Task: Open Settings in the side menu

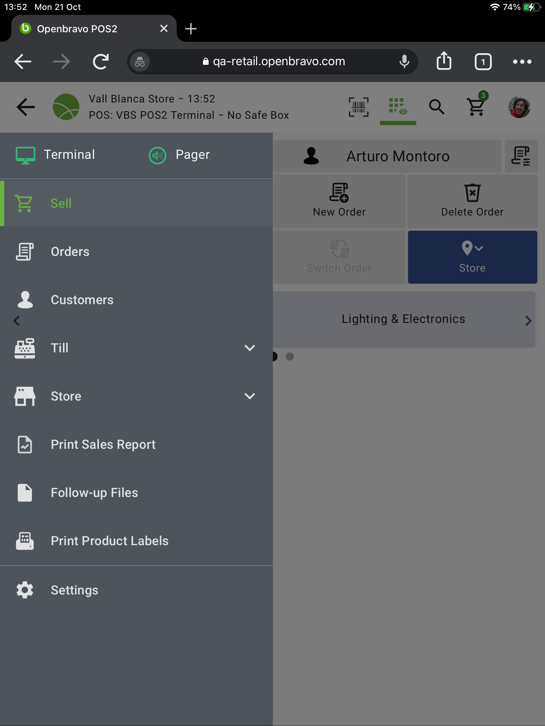Action: (136, 590)
